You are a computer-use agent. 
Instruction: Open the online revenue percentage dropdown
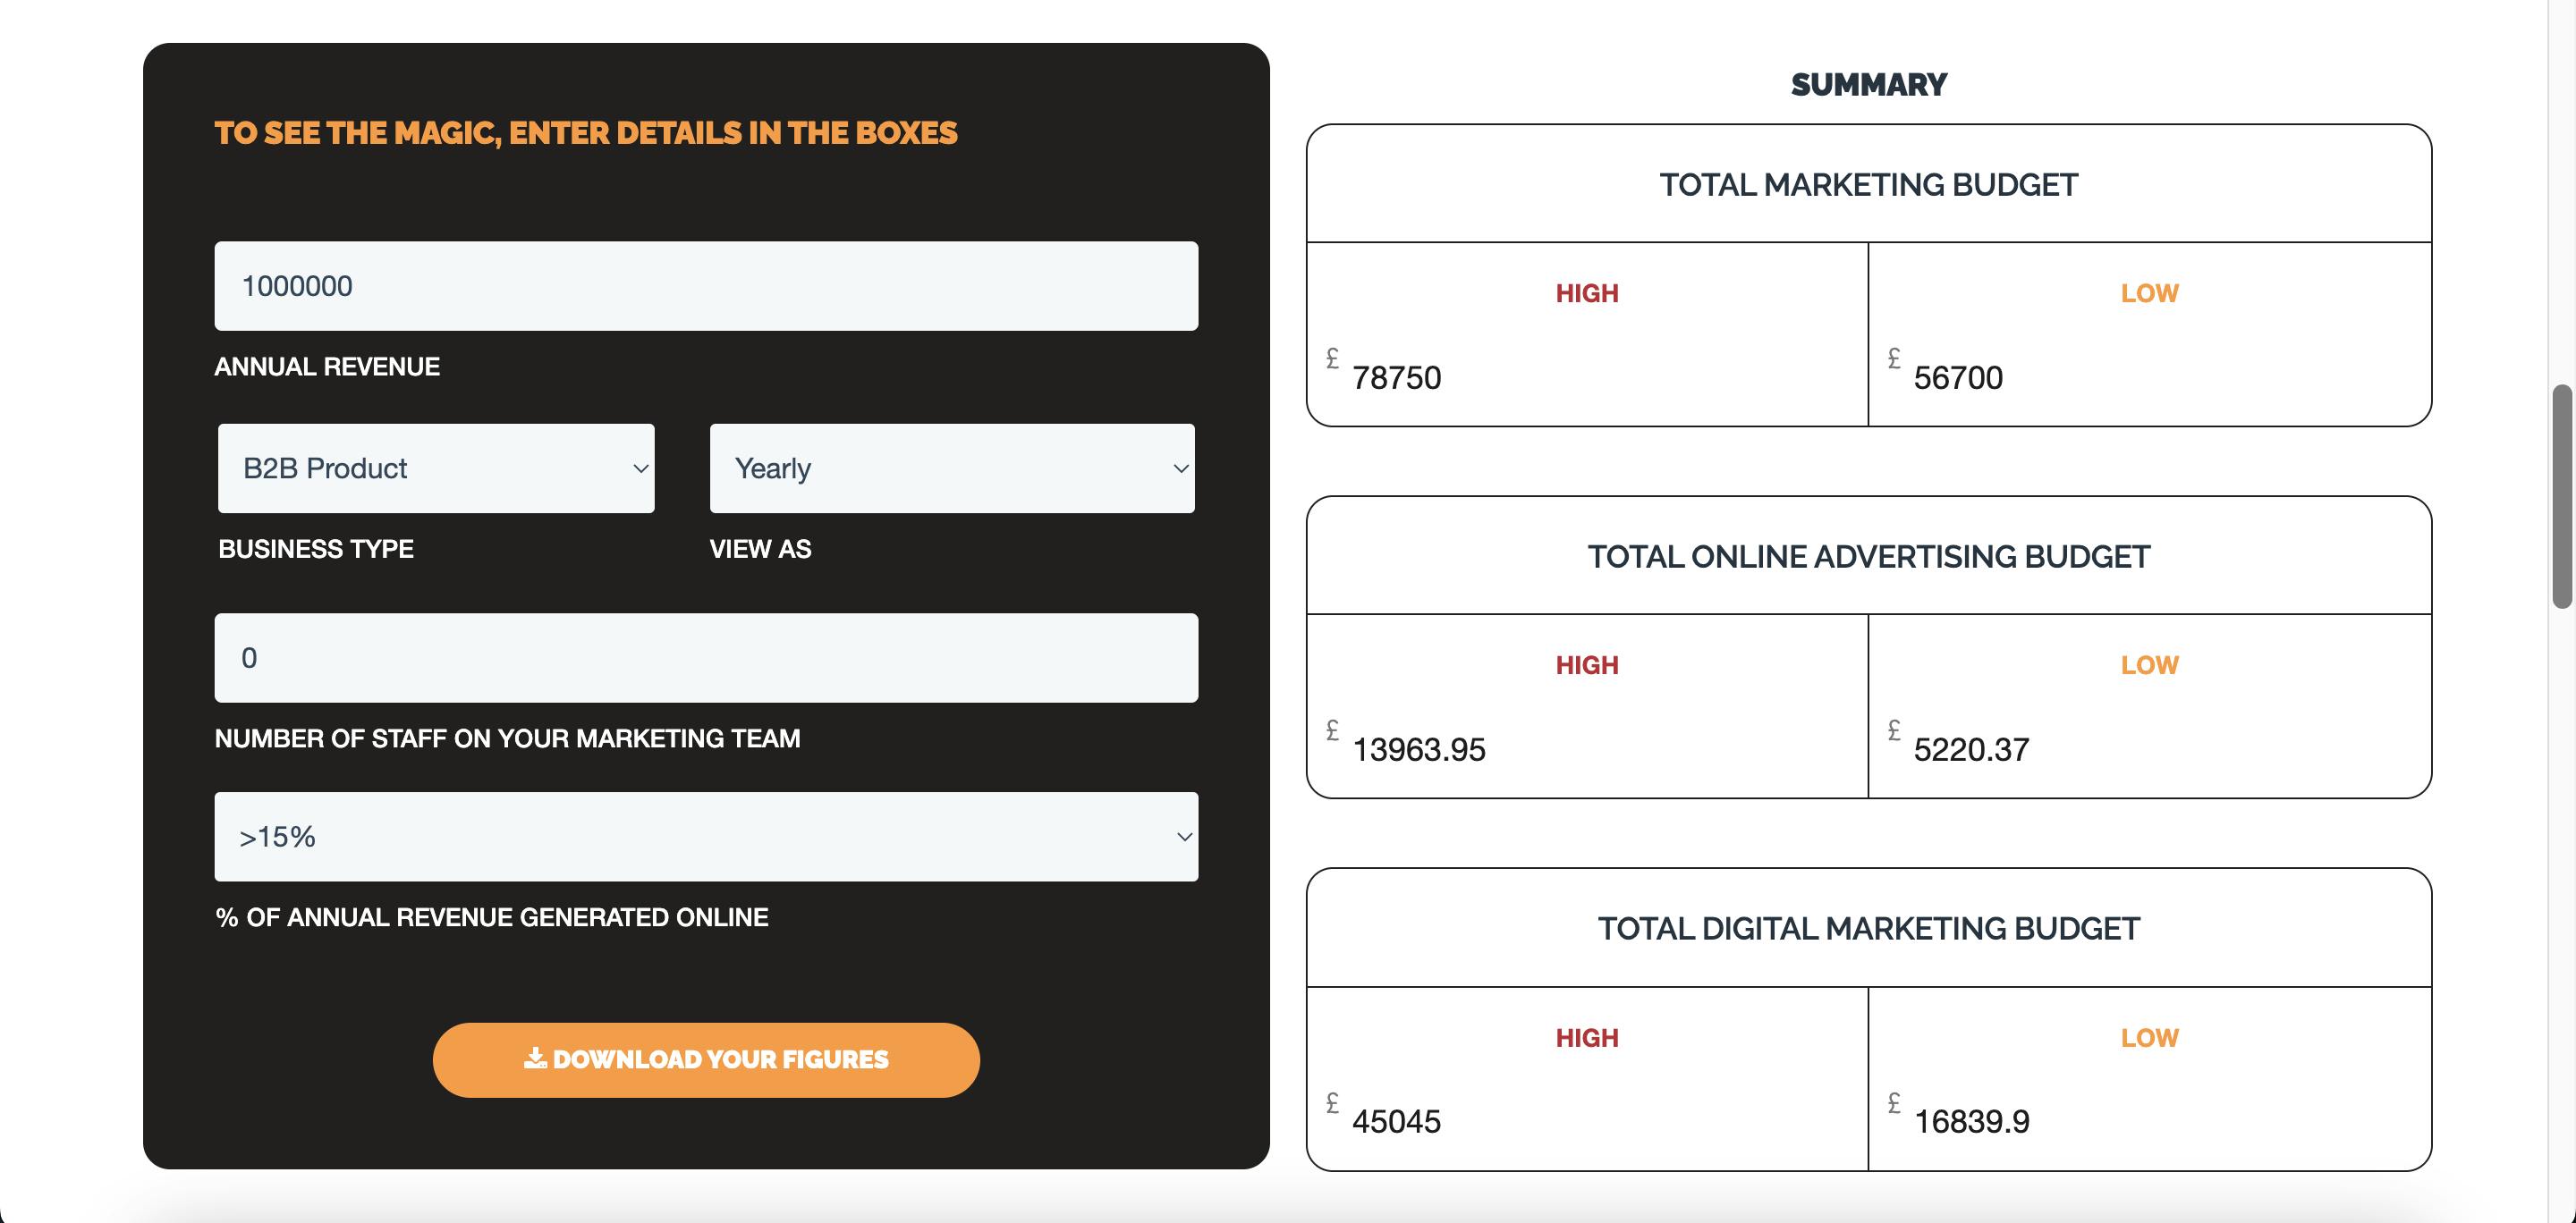click(x=706, y=836)
